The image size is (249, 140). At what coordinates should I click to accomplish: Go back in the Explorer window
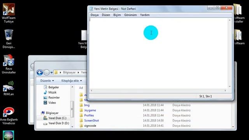point(40,73)
